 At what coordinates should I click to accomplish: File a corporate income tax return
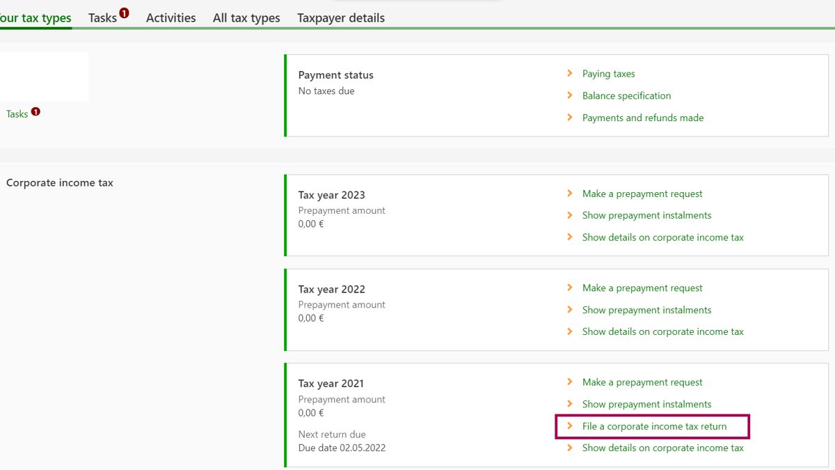pyautogui.click(x=654, y=427)
